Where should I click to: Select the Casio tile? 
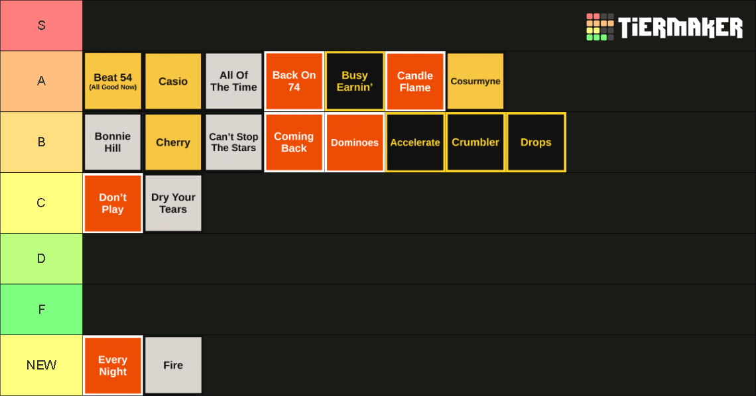(x=173, y=81)
